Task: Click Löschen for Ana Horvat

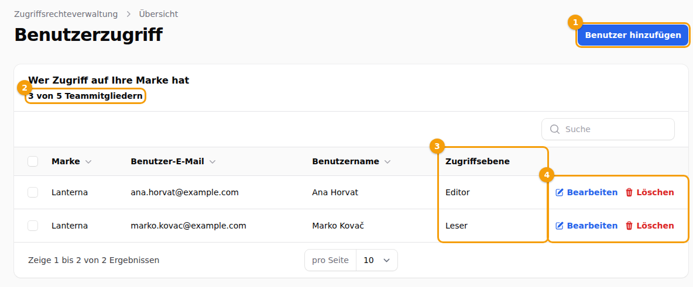Action: point(650,192)
